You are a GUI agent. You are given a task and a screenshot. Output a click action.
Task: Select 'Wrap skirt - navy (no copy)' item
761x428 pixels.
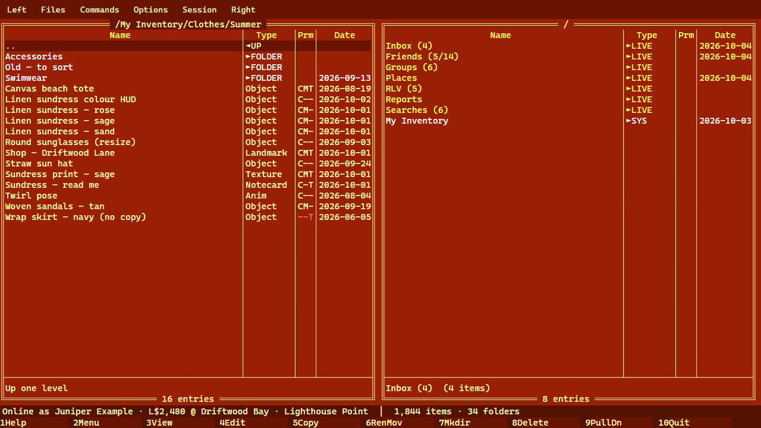coord(188,217)
